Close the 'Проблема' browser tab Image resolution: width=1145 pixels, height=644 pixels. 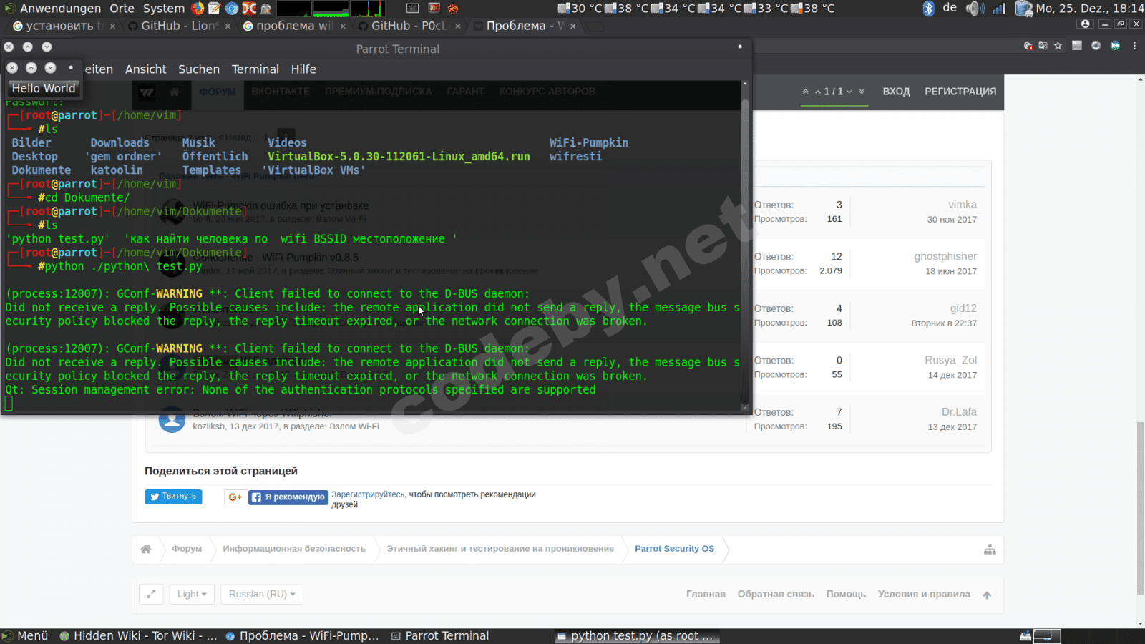(573, 26)
